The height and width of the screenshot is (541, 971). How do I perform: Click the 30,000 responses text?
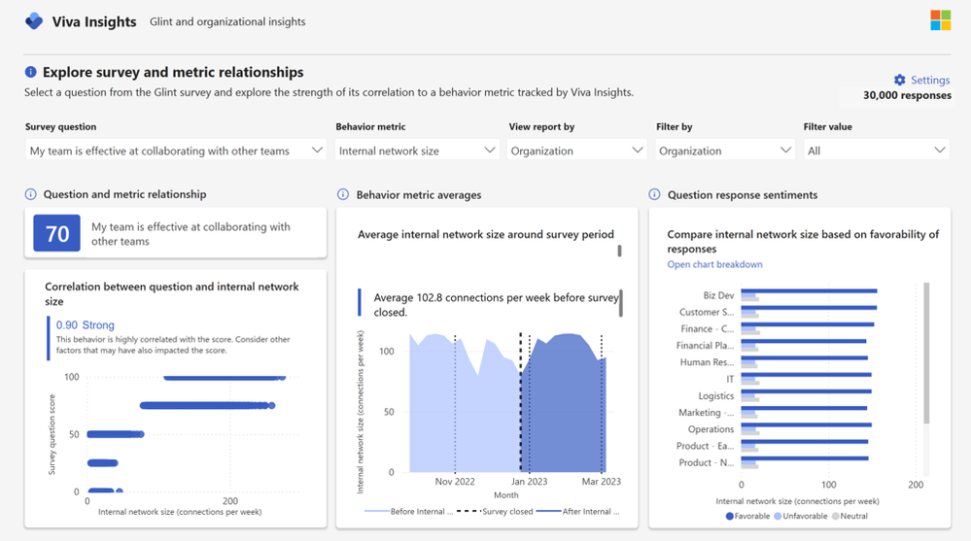tap(907, 95)
